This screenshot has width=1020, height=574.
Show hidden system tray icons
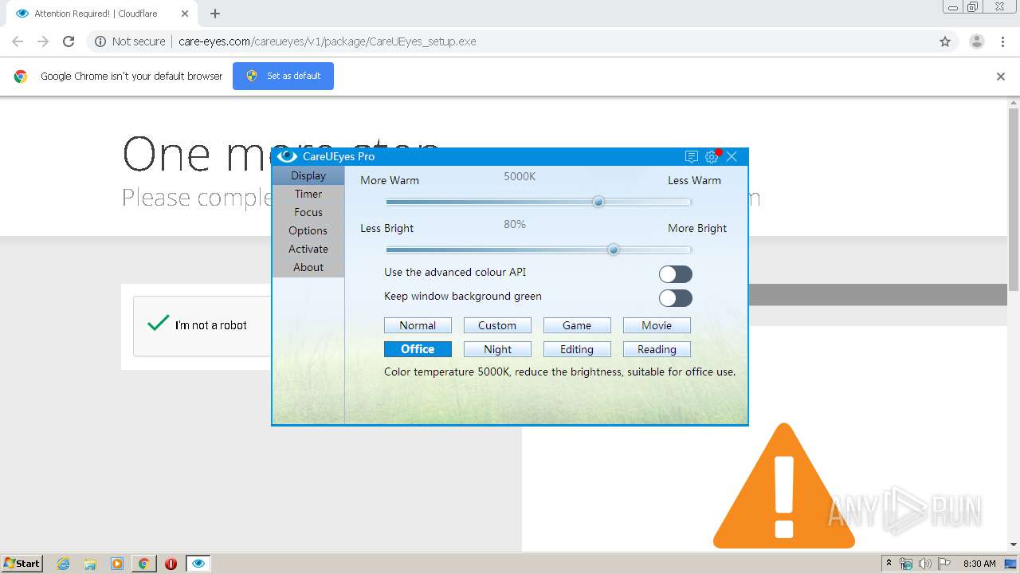pyautogui.click(x=889, y=563)
